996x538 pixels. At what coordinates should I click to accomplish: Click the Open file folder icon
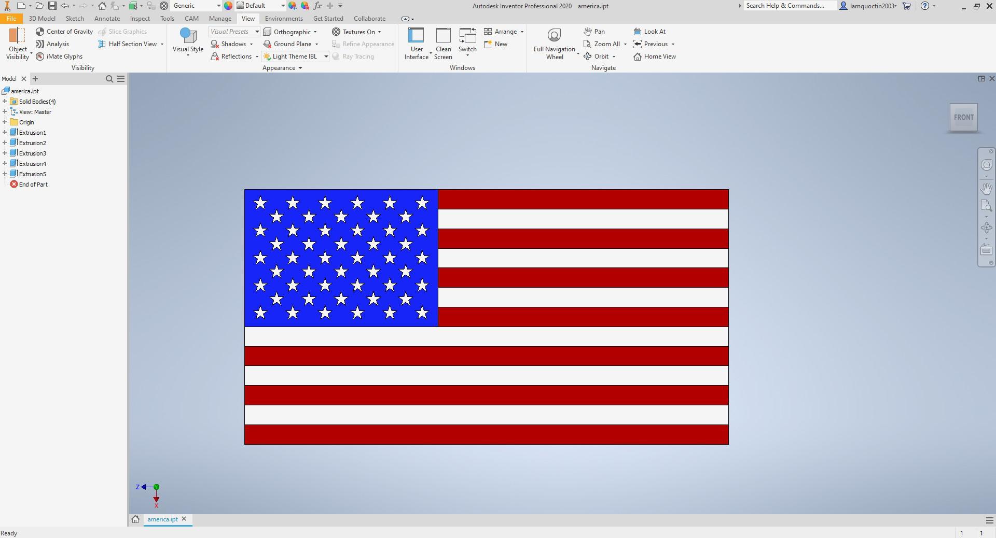[39, 6]
